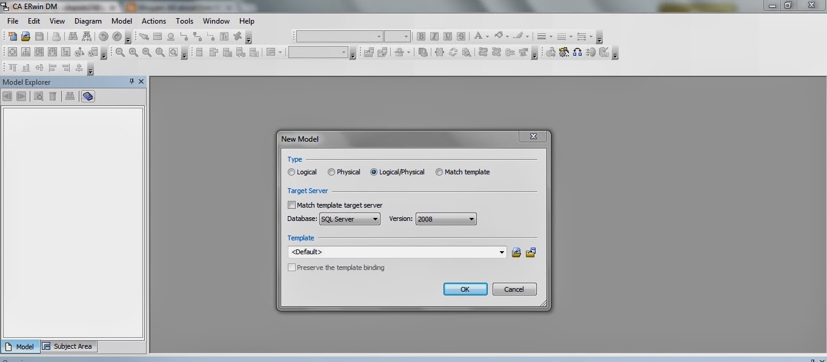Open the Version 2008 dropdown
The height and width of the screenshot is (362, 827).
coord(470,219)
